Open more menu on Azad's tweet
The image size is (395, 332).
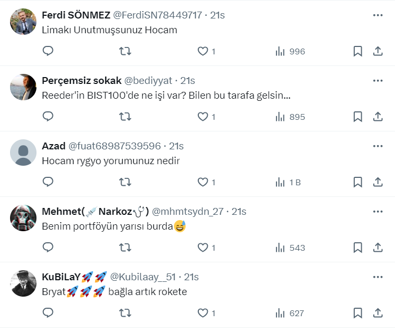[378, 146]
